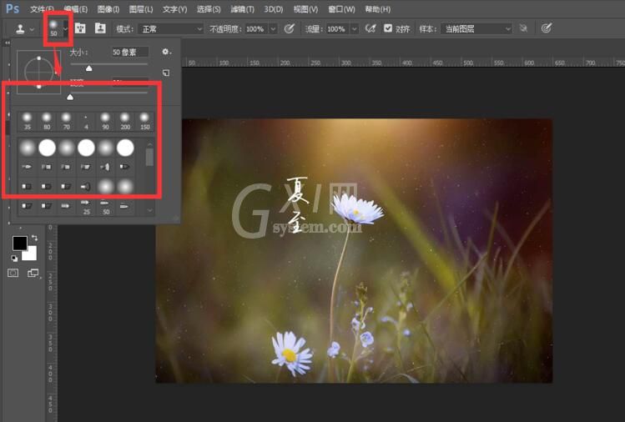Open the 滤镜(T) menu
Image resolution: width=625 pixels, height=422 pixels.
pos(242,9)
